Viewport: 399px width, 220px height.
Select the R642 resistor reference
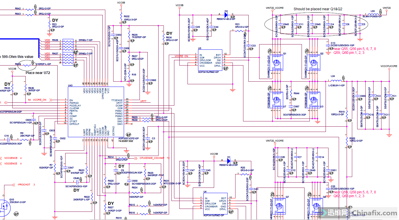[18, 8]
